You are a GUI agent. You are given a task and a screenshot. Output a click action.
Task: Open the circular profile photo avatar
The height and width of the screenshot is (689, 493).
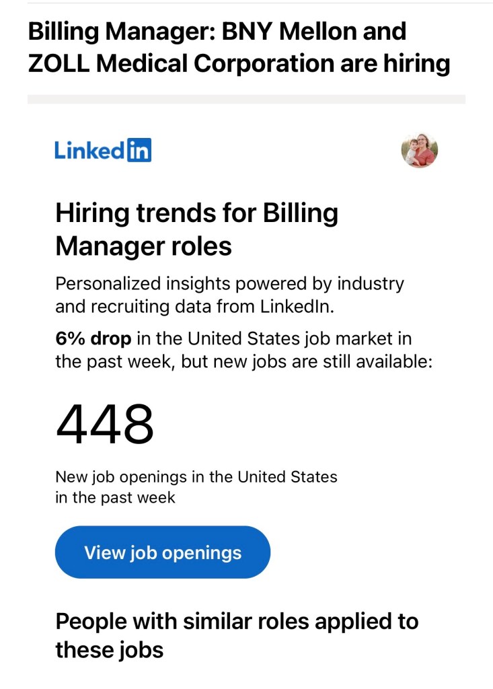[x=419, y=150]
